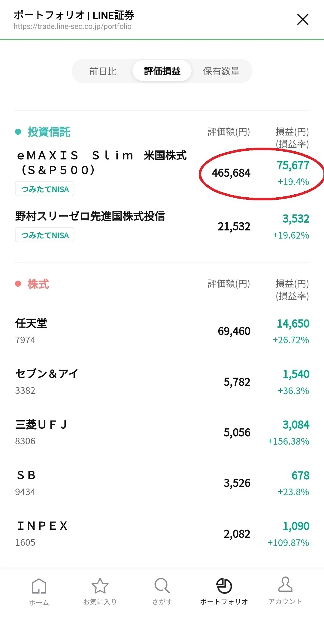Select the 評価損益 segment
This screenshot has width=324, height=617.
tap(162, 71)
